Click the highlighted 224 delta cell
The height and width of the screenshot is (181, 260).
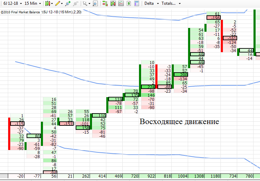tap(148, 87)
